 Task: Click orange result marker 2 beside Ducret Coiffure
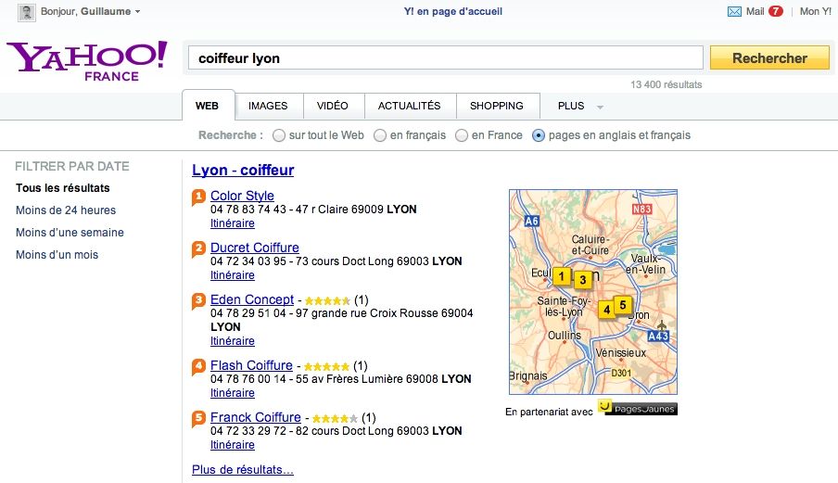198,249
